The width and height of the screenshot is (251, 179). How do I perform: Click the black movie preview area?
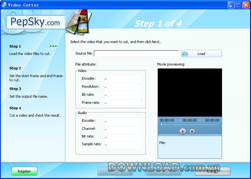pyautogui.click(x=190, y=92)
